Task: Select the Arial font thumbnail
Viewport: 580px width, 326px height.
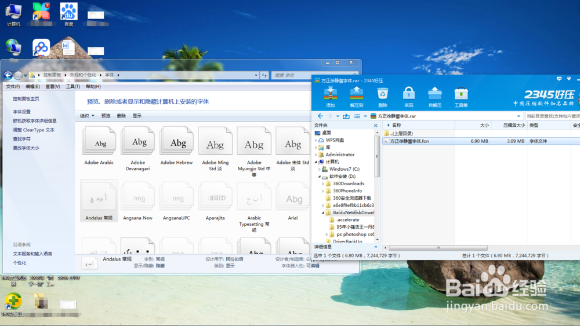Action: 293,197
